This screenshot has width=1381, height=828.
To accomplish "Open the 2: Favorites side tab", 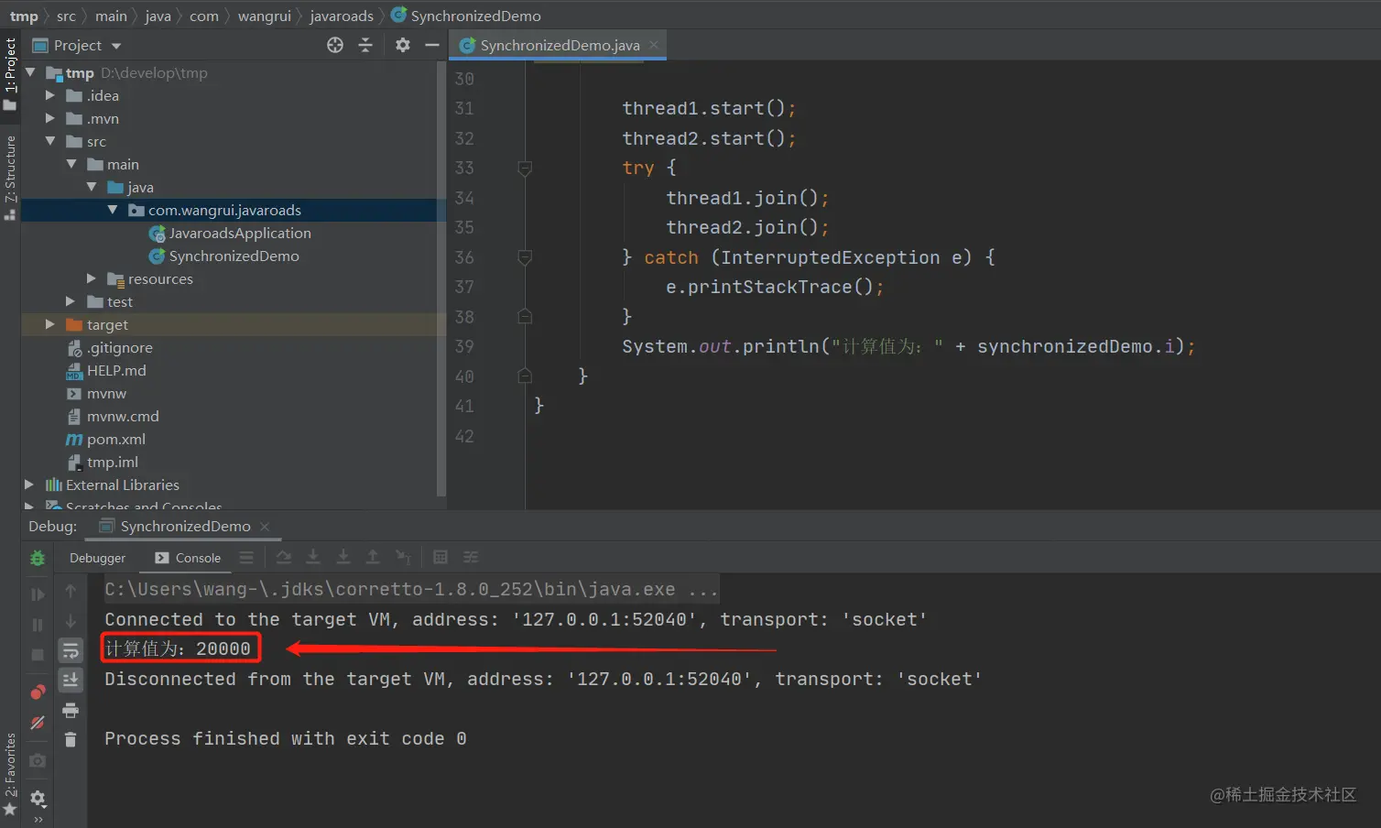I will (10, 775).
